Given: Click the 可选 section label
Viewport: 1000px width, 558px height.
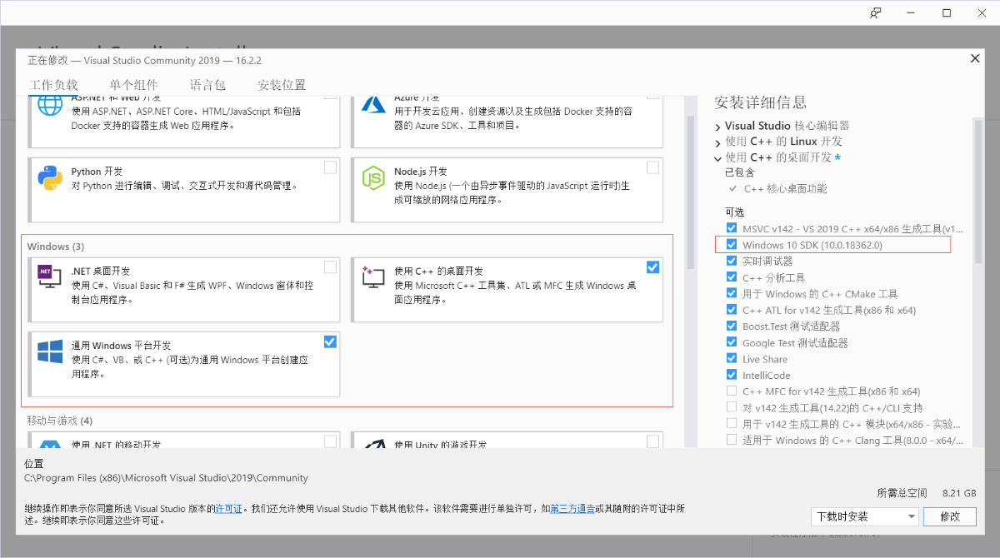Looking at the screenshot, I should 733,212.
